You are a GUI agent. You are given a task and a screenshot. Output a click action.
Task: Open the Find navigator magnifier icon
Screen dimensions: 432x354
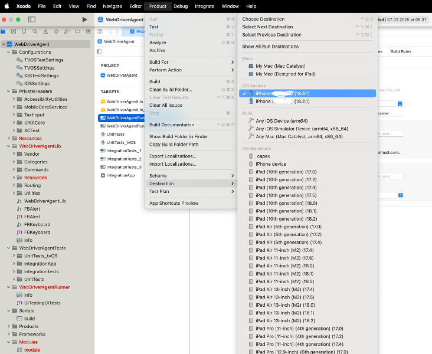point(35,32)
